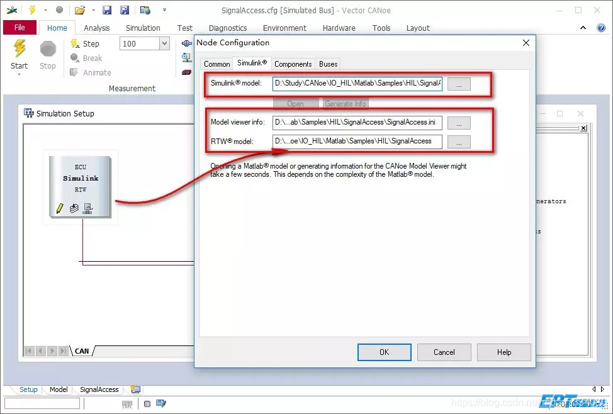The width and height of the screenshot is (613, 414).
Task: Expand the step value 100 dropdown
Action: click(165, 43)
